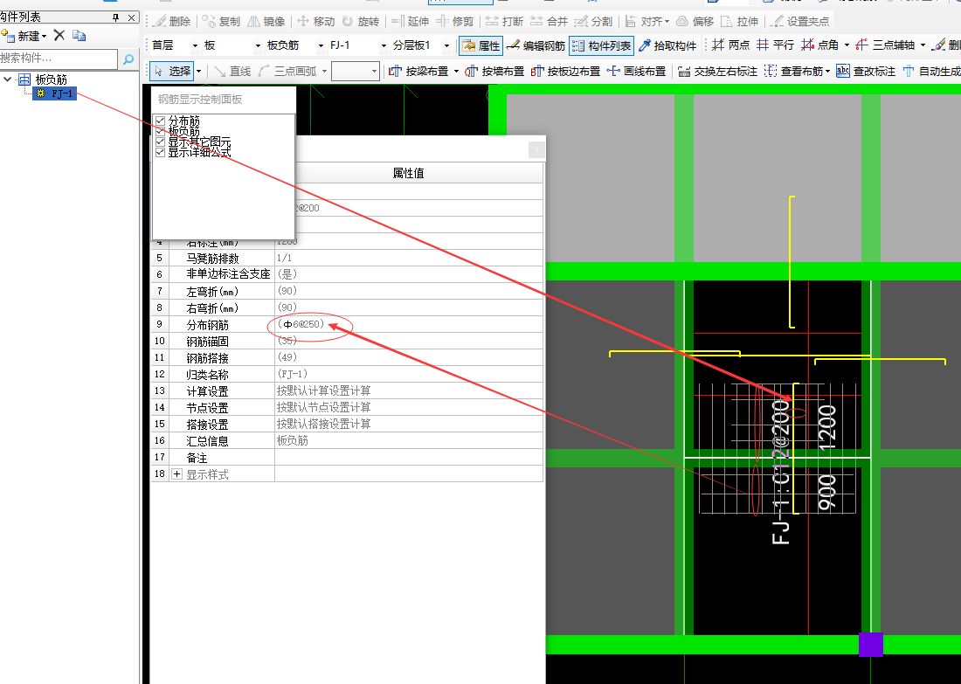Click the copy component icon in list panel

79,36
